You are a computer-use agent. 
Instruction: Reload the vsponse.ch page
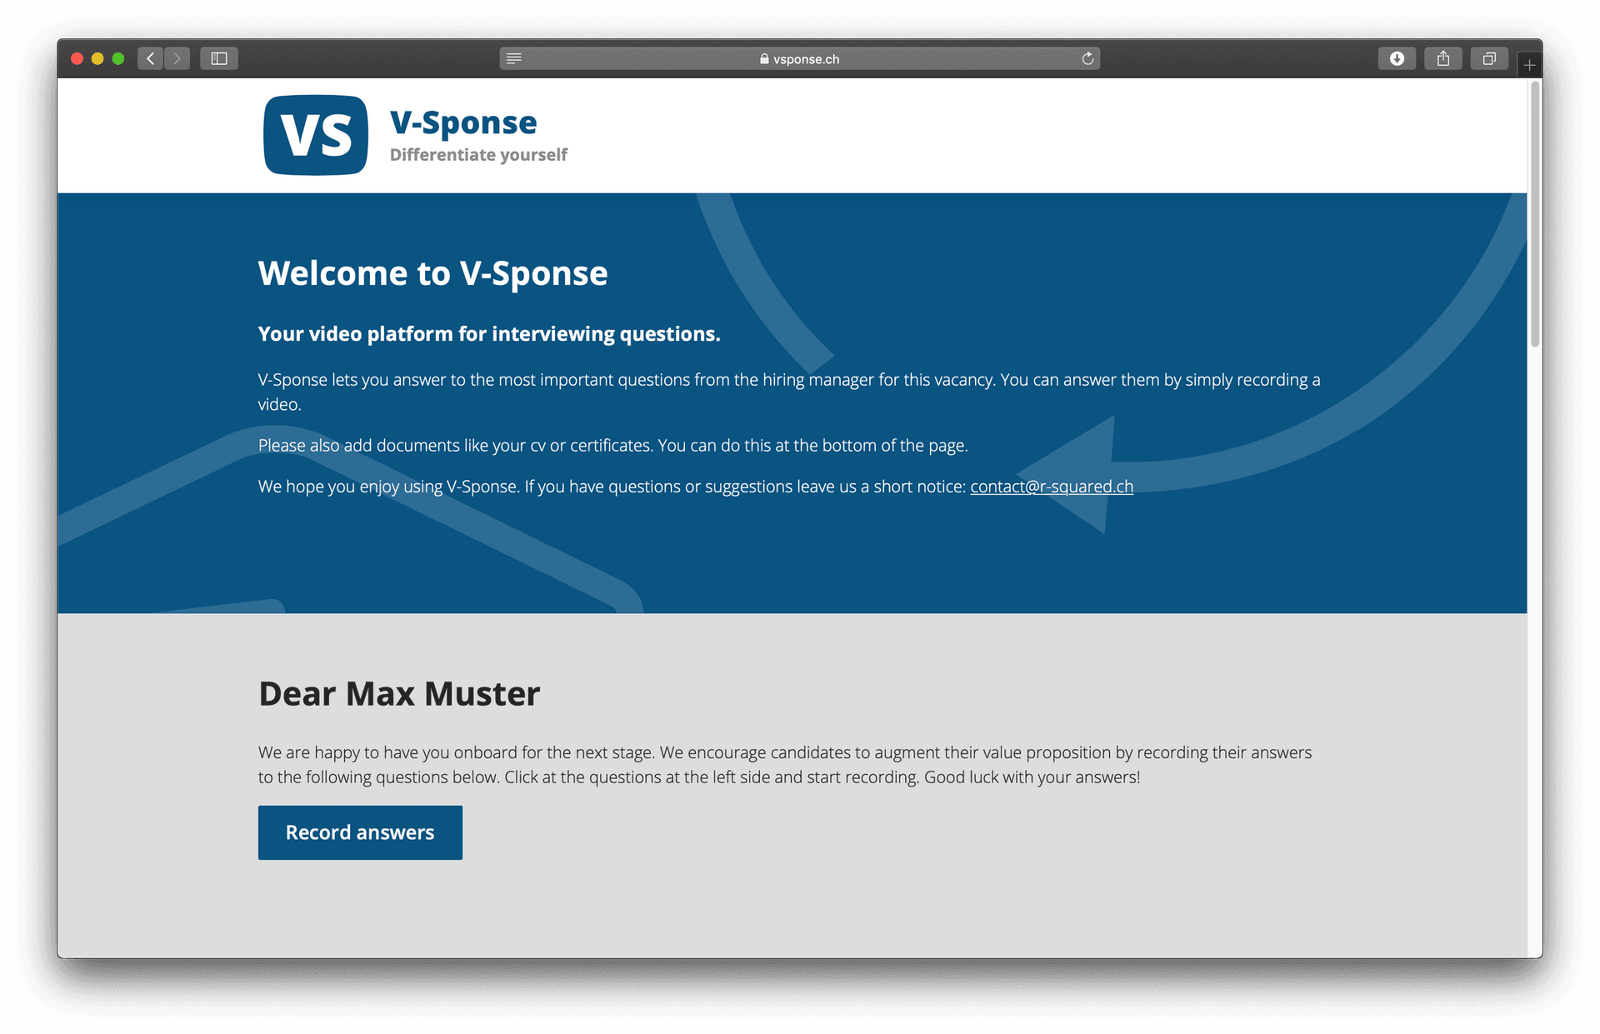1087,58
